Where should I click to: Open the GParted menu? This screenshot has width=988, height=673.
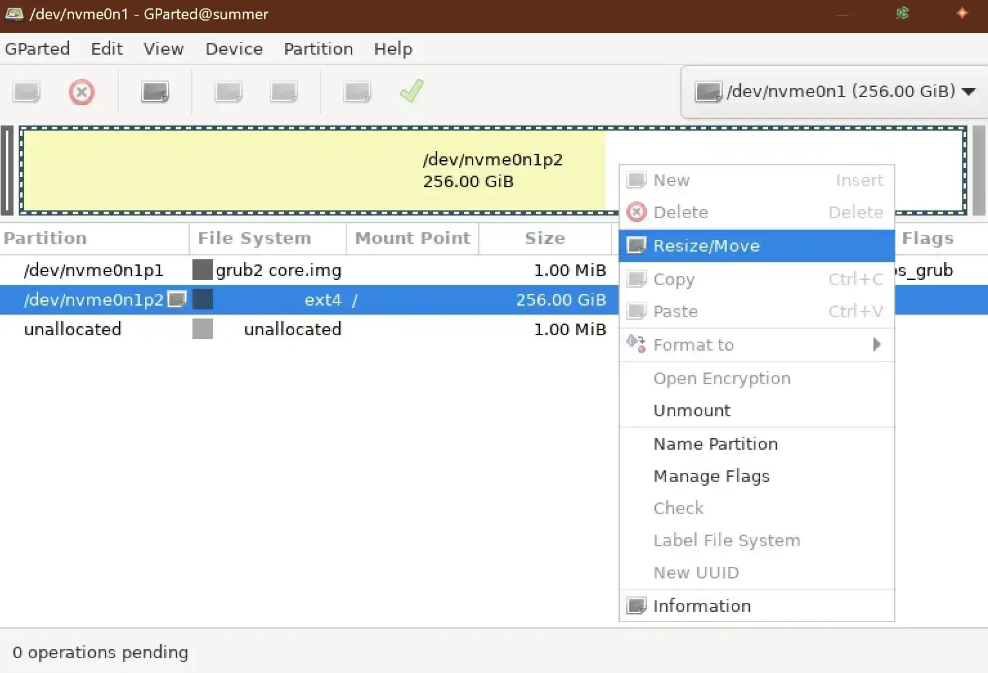37,49
